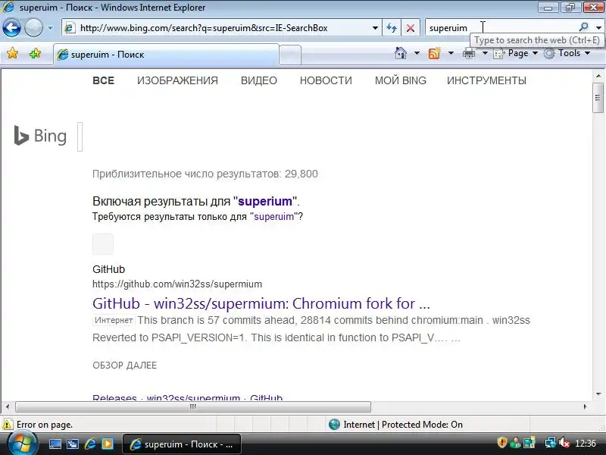Open the Windows Start orb
Image resolution: width=606 pixels, height=455 pixels.
(x=23, y=444)
